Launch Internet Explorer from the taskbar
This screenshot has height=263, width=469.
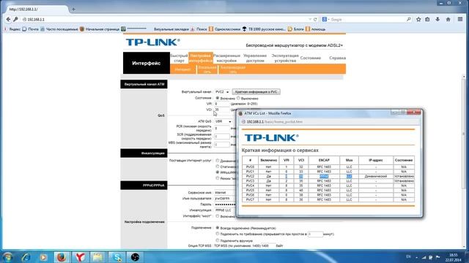26,257
